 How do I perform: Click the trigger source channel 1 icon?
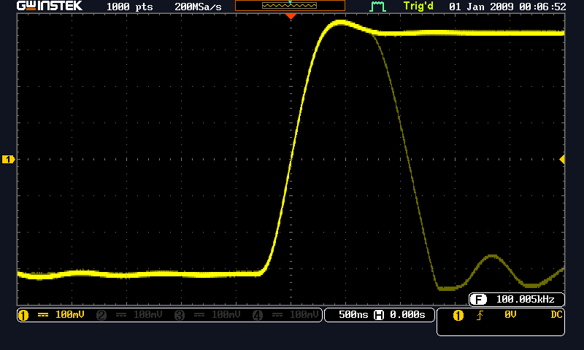tap(458, 315)
